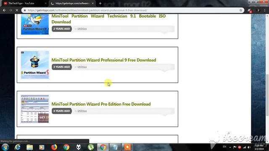This screenshot has width=269, height=151.
Task: Expand hidden system tray icons arrow
Action: [x=230, y=147]
